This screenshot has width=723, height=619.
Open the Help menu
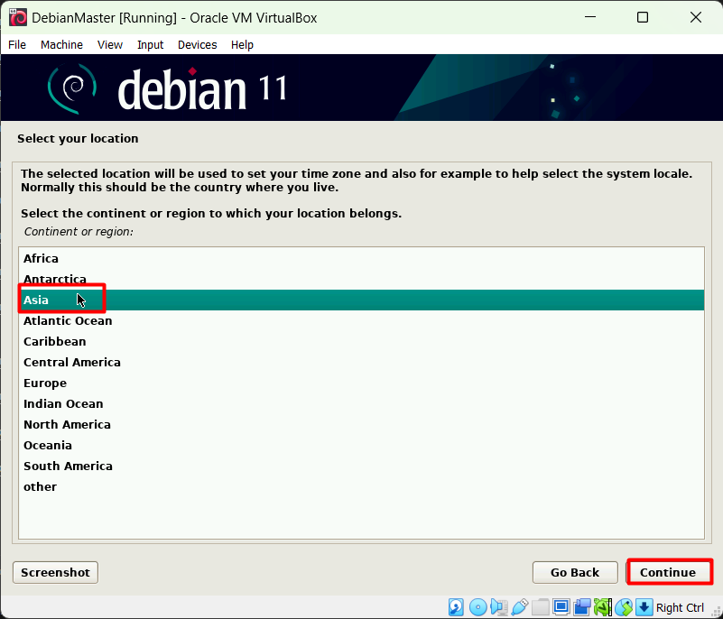pos(242,45)
